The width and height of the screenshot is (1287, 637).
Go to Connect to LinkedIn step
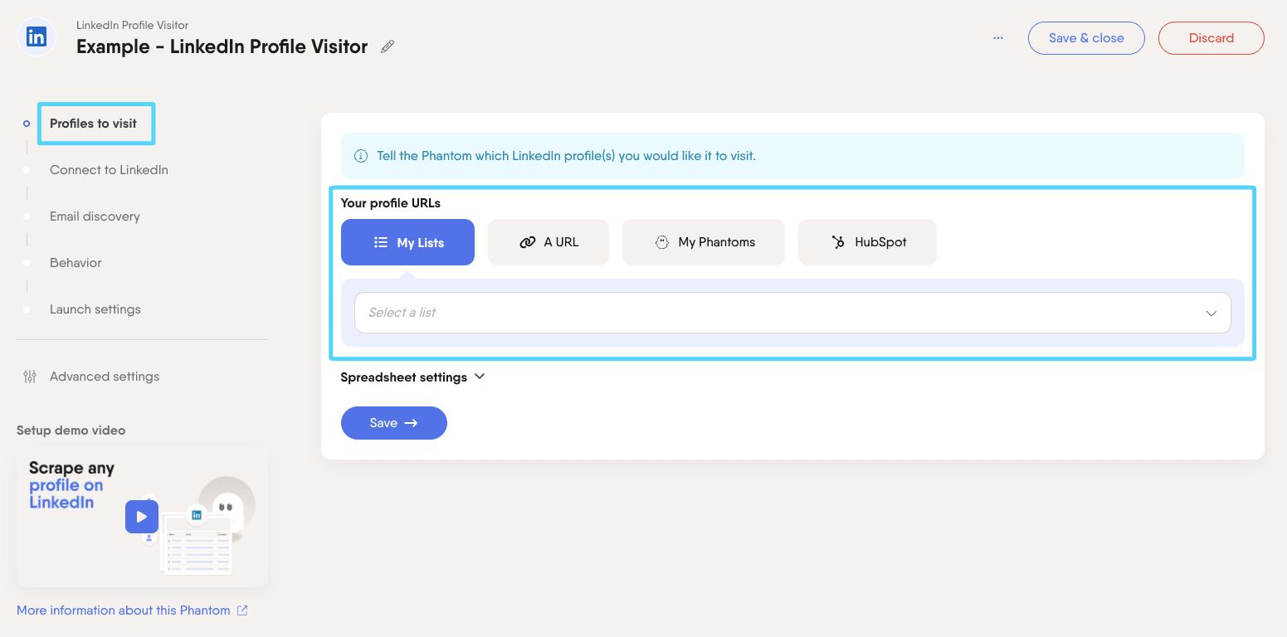tap(109, 170)
